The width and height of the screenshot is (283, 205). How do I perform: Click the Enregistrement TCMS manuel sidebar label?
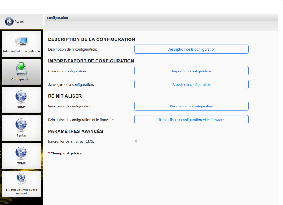pos(21,191)
